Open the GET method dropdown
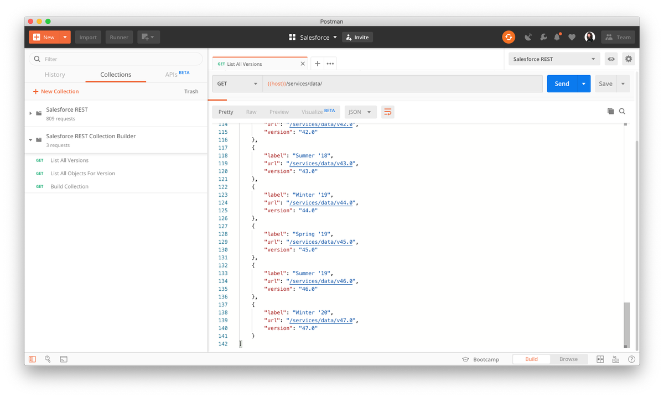664x398 pixels. (x=237, y=83)
